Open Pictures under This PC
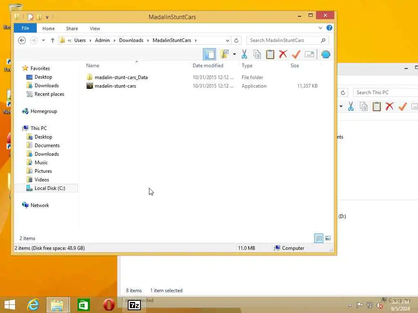This screenshot has width=418, height=313. tap(43, 171)
